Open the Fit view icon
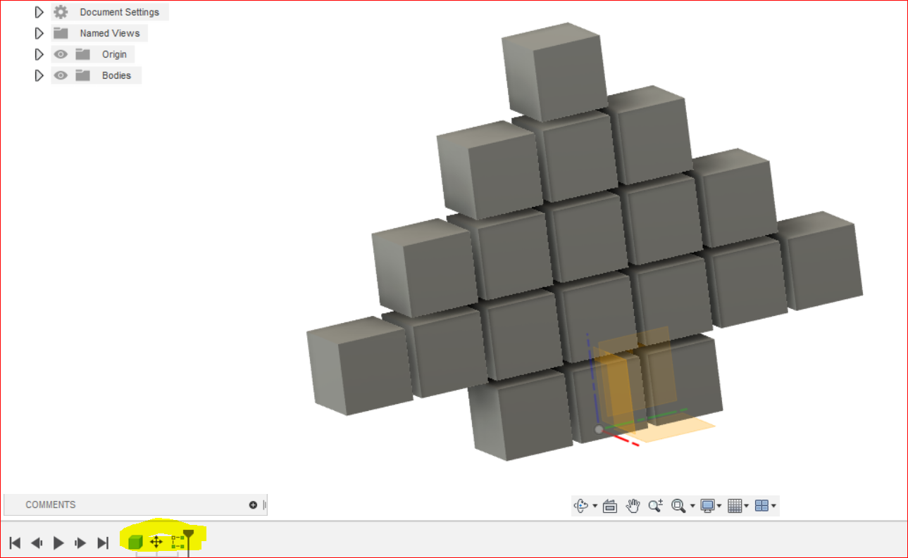The image size is (908, 558). [678, 505]
